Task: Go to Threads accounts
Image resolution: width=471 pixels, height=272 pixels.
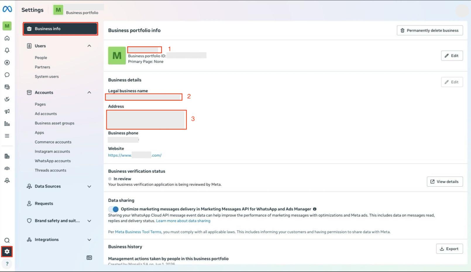Action: tap(51, 170)
